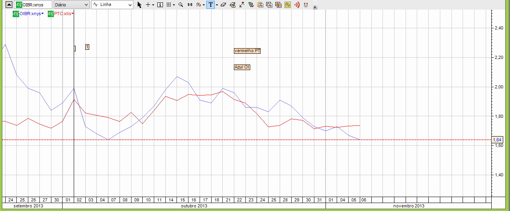Select the arrow pointer tool
Viewport: 510px width, 211px height.
139,5
